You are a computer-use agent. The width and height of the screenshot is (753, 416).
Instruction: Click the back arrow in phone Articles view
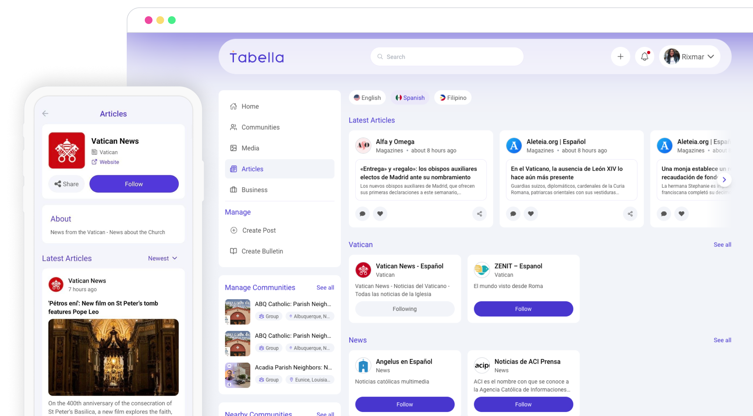45,114
